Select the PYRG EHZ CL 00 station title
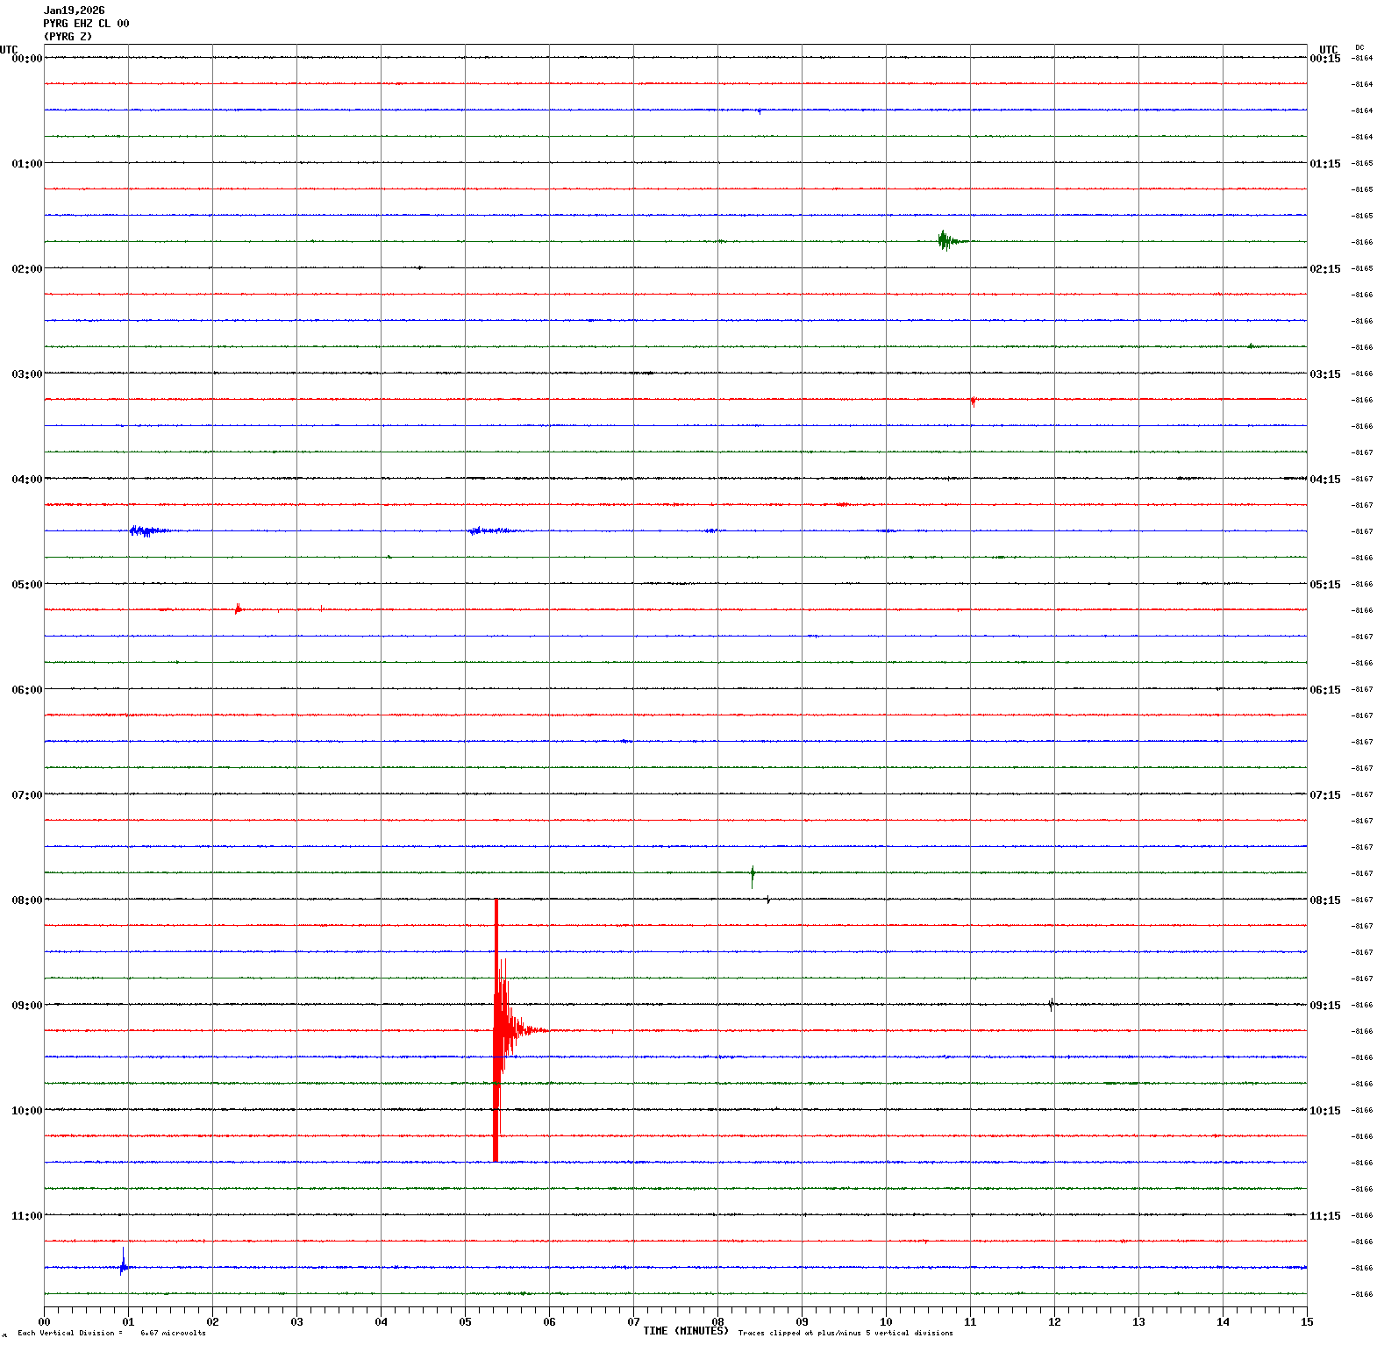 click(86, 24)
